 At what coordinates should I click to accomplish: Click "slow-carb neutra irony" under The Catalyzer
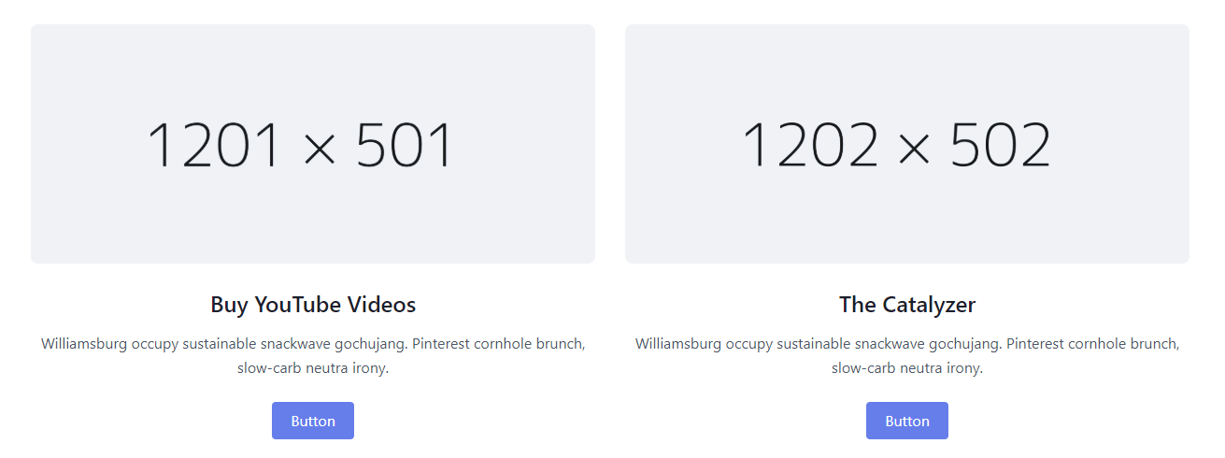(x=905, y=368)
